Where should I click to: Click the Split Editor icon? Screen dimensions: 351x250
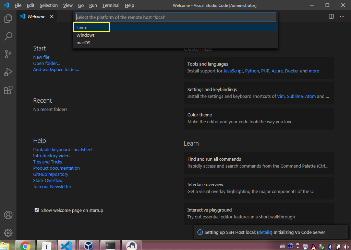click(x=331, y=16)
